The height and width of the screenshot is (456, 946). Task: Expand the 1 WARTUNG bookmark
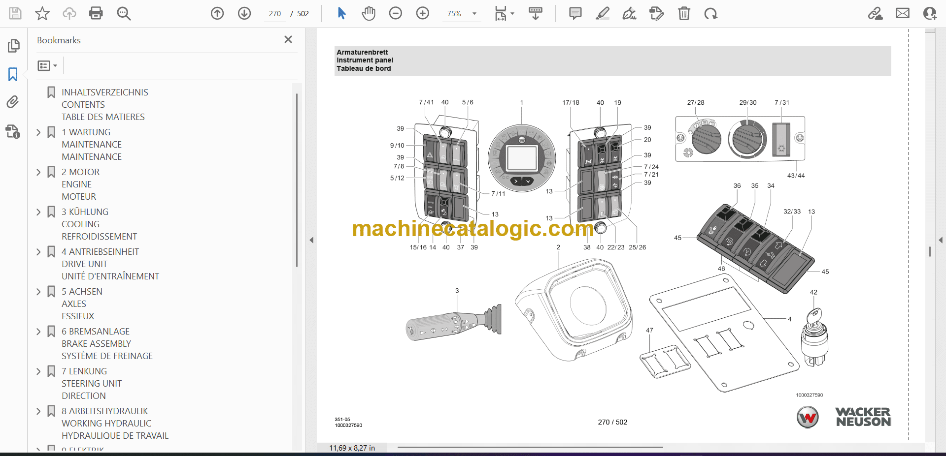(38, 132)
